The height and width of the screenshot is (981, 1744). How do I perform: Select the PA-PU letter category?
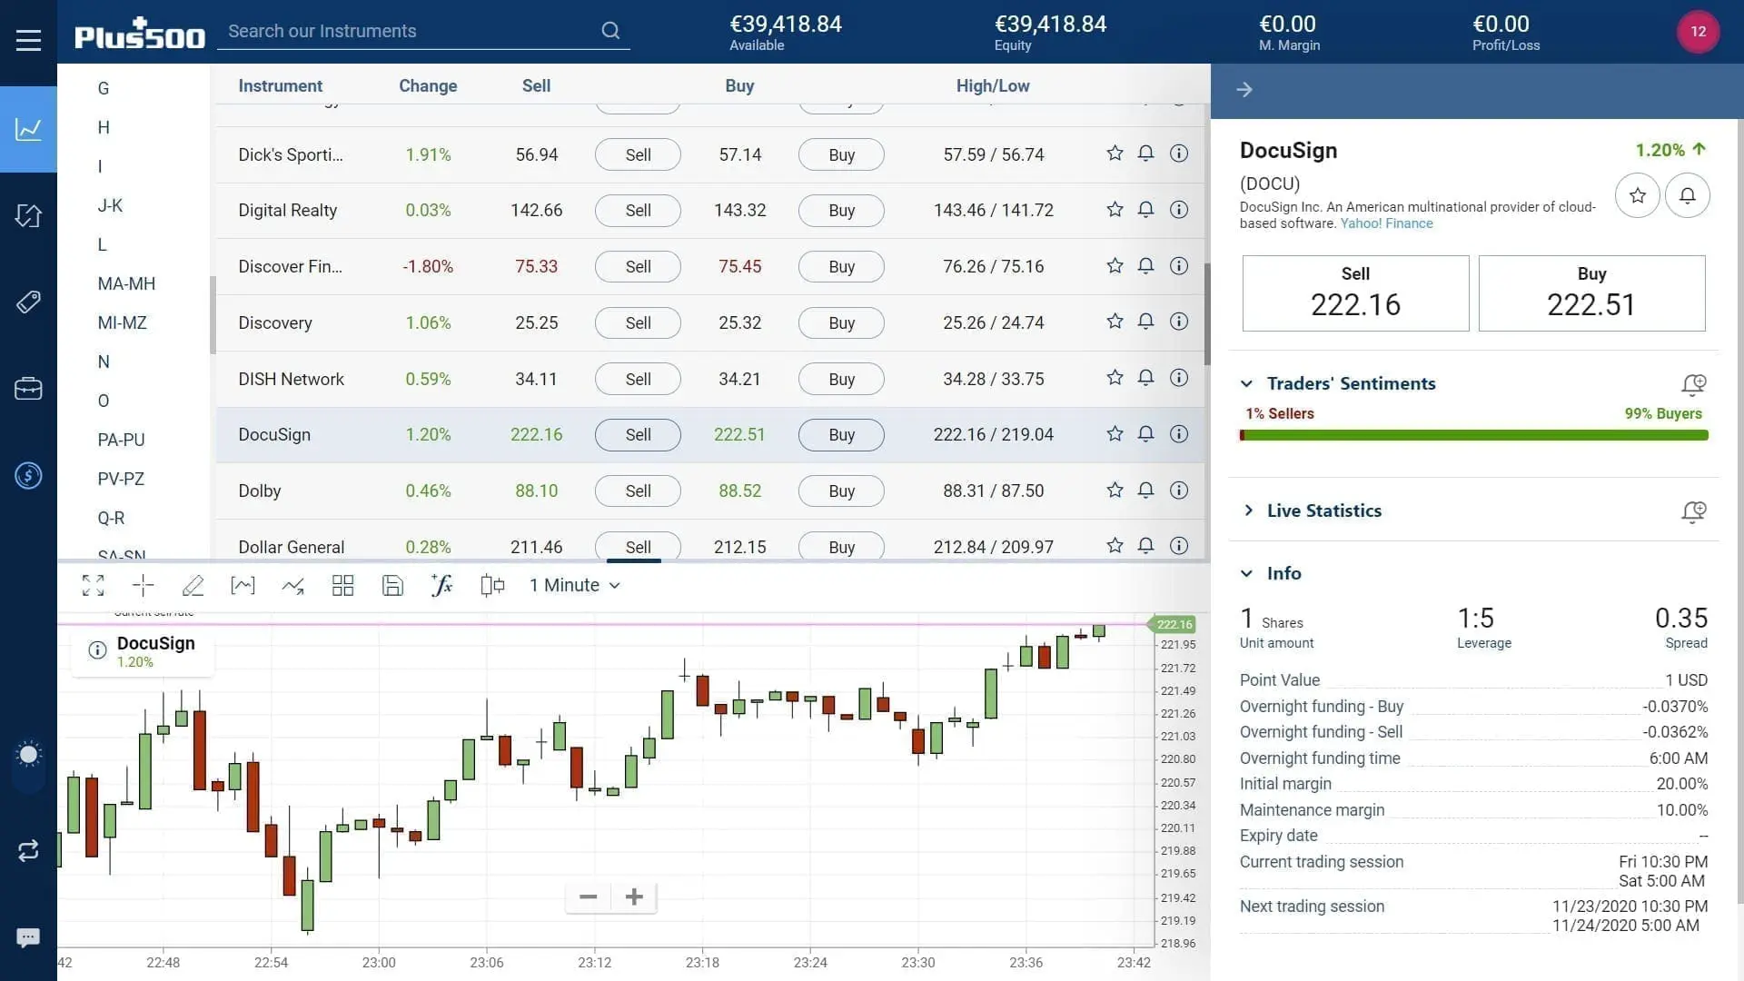pos(121,440)
